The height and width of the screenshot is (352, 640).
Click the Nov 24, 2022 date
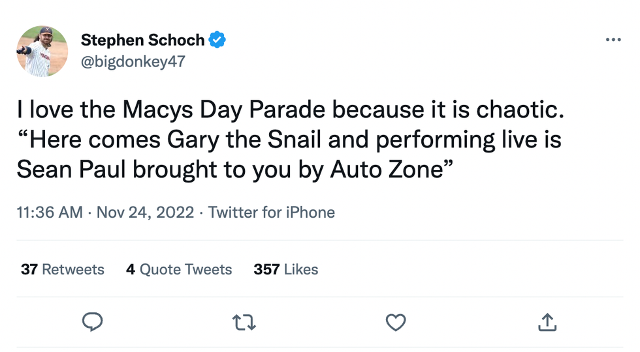pyautogui.click(x=145, y=213)
